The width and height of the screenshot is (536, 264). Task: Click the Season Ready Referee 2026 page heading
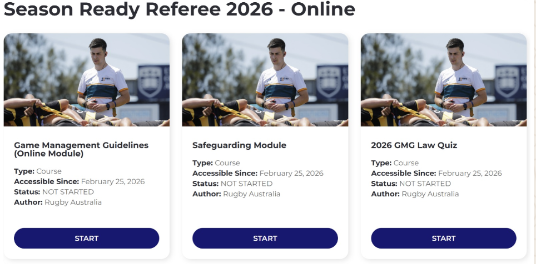point(179,9)
